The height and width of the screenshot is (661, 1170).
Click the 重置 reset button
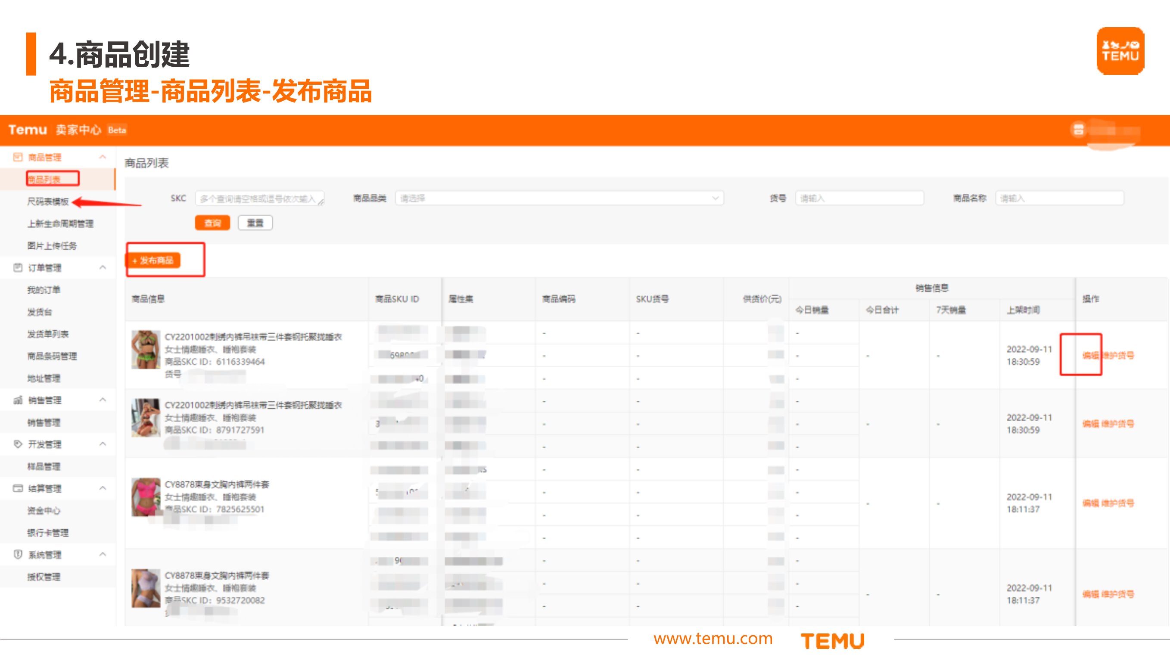point(255,223)
